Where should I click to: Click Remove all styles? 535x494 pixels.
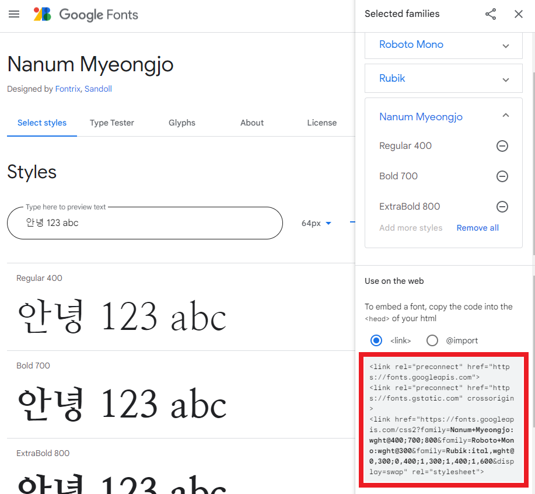coord(477,228)
